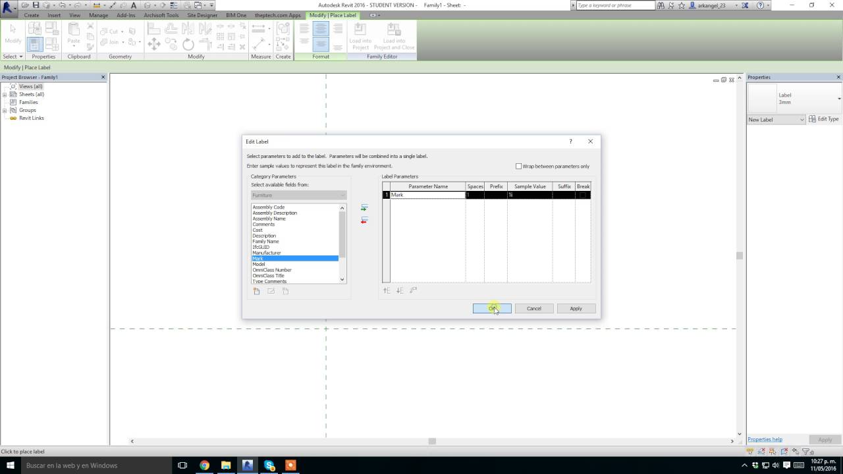Click the Move Parameter Up icon
The height and width of the screenshot is (474, 843).
coord(387,290)
